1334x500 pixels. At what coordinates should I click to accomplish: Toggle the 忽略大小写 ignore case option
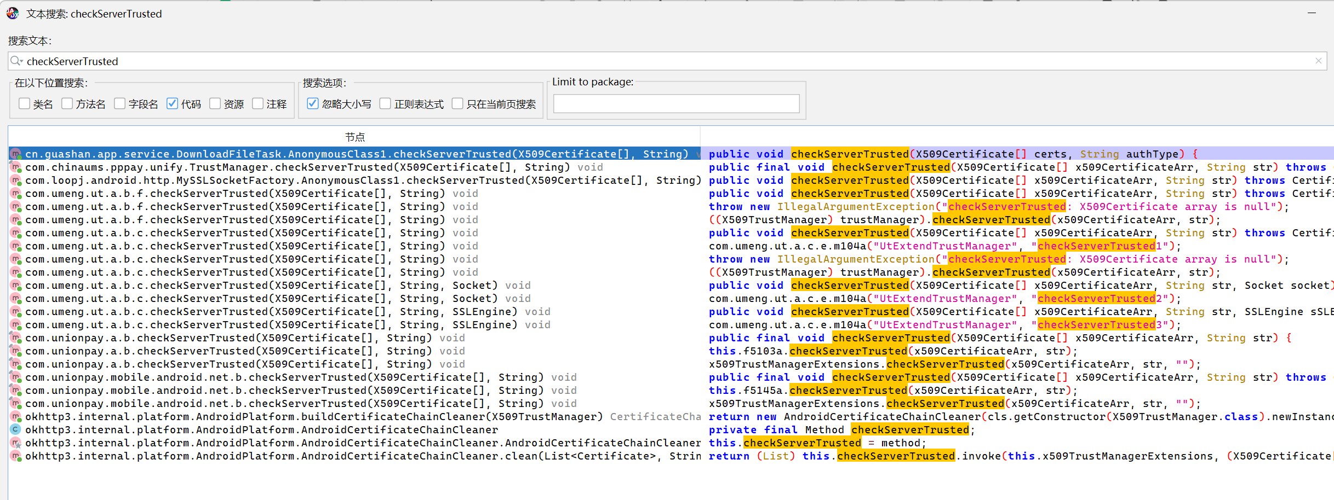313,103
